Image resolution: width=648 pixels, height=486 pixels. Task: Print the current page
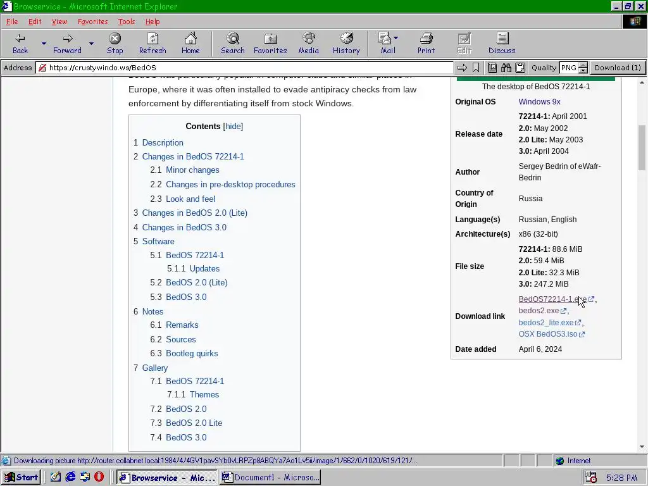click(426, 44)
